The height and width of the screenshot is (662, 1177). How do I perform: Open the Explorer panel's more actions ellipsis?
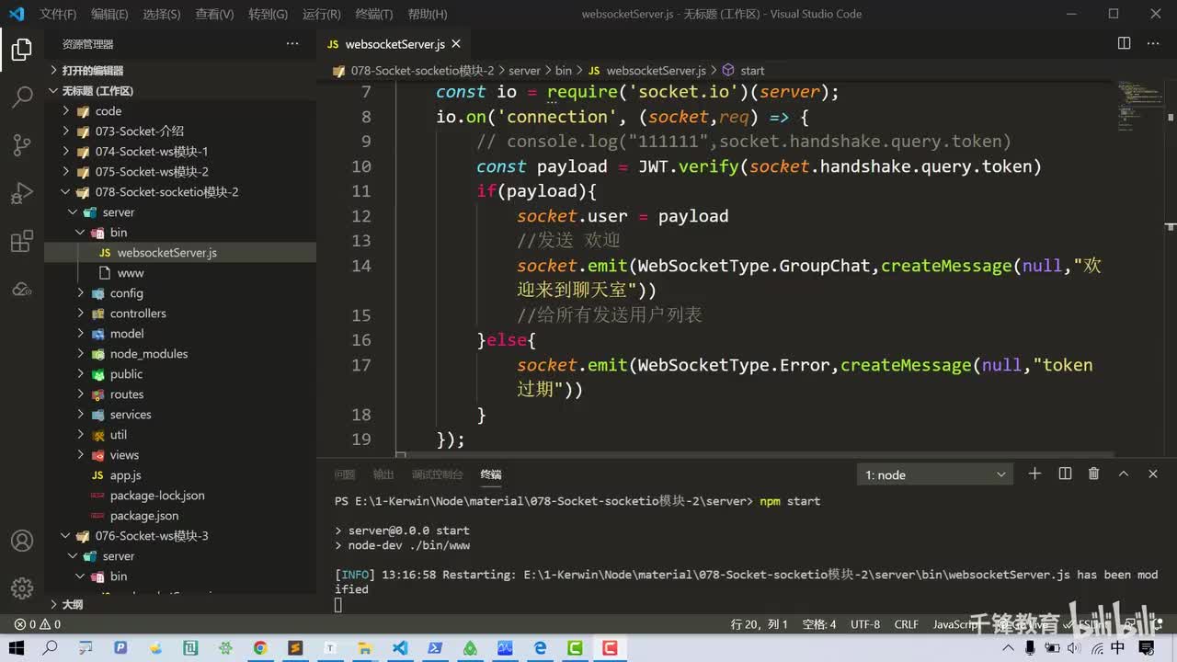292,44
